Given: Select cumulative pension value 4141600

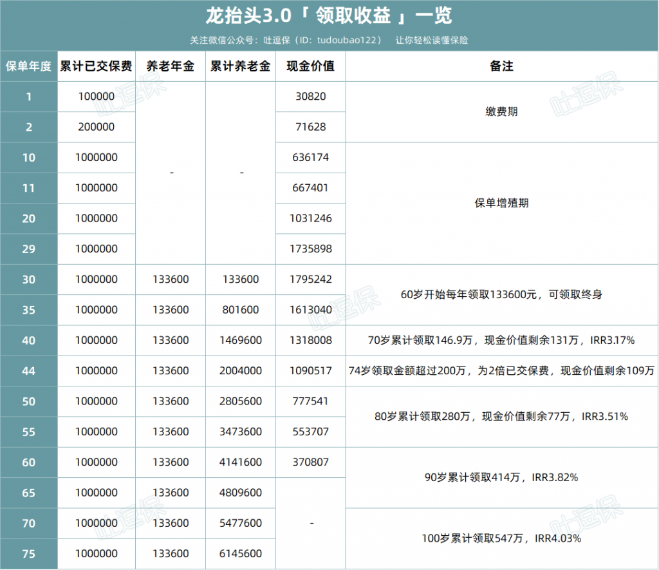Looking at the screenshot, I should 241,462.
